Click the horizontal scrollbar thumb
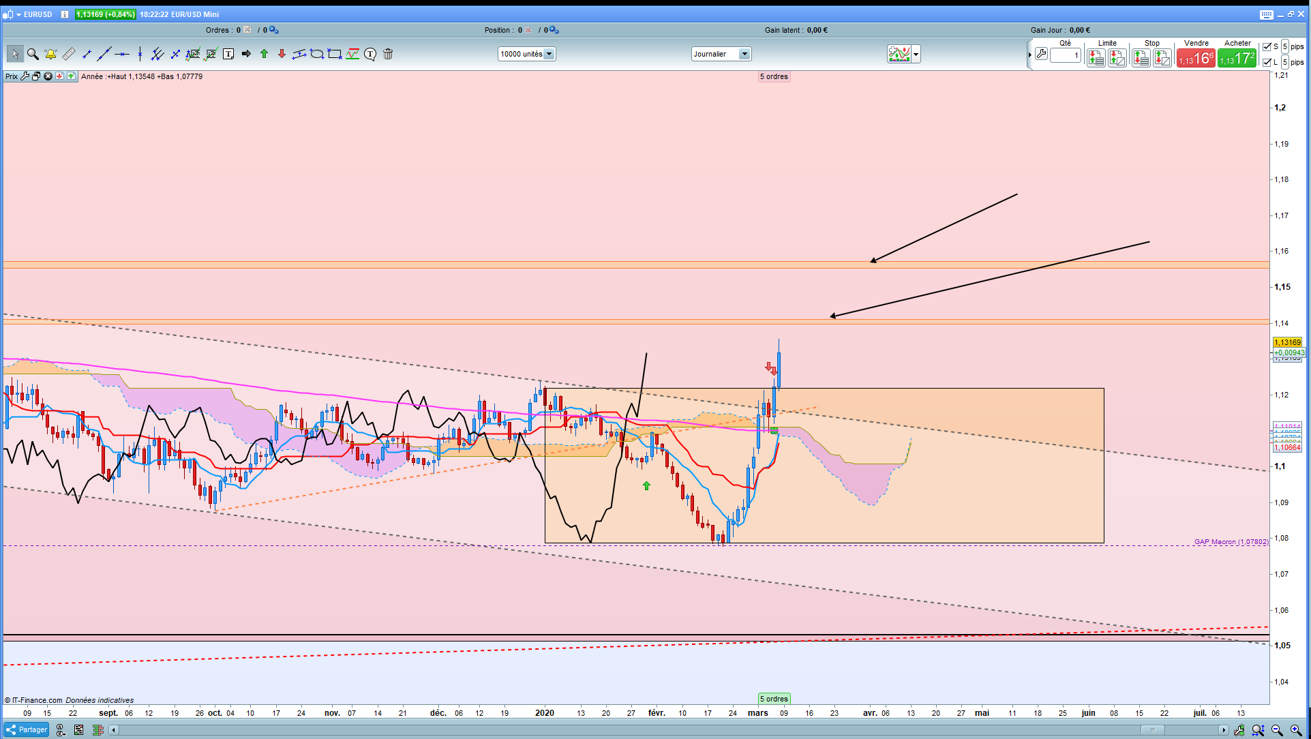 [1152, 730]
